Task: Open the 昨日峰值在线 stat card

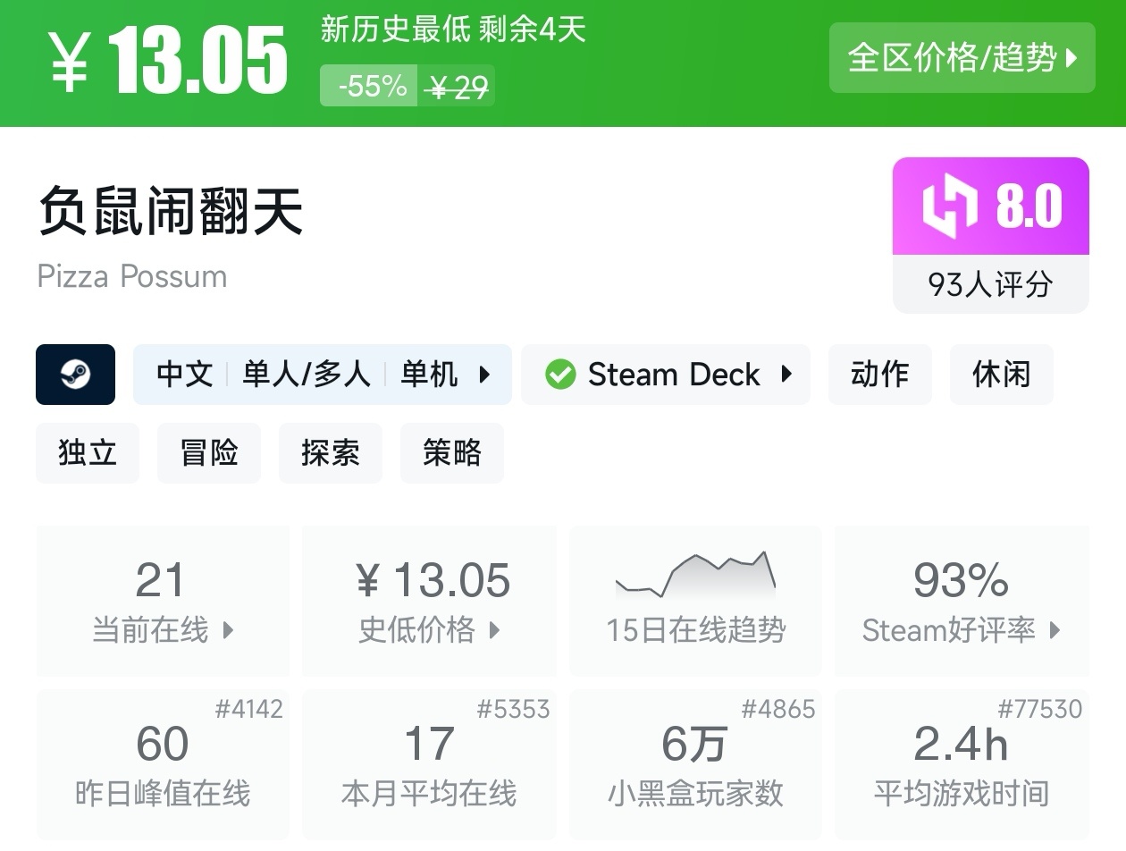Action: (163, 764)
